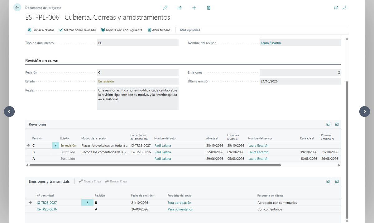Create a new record with the plus icon
Image resolution: width=374 pixels, height=223 pixels.
[x=194, y=8]
